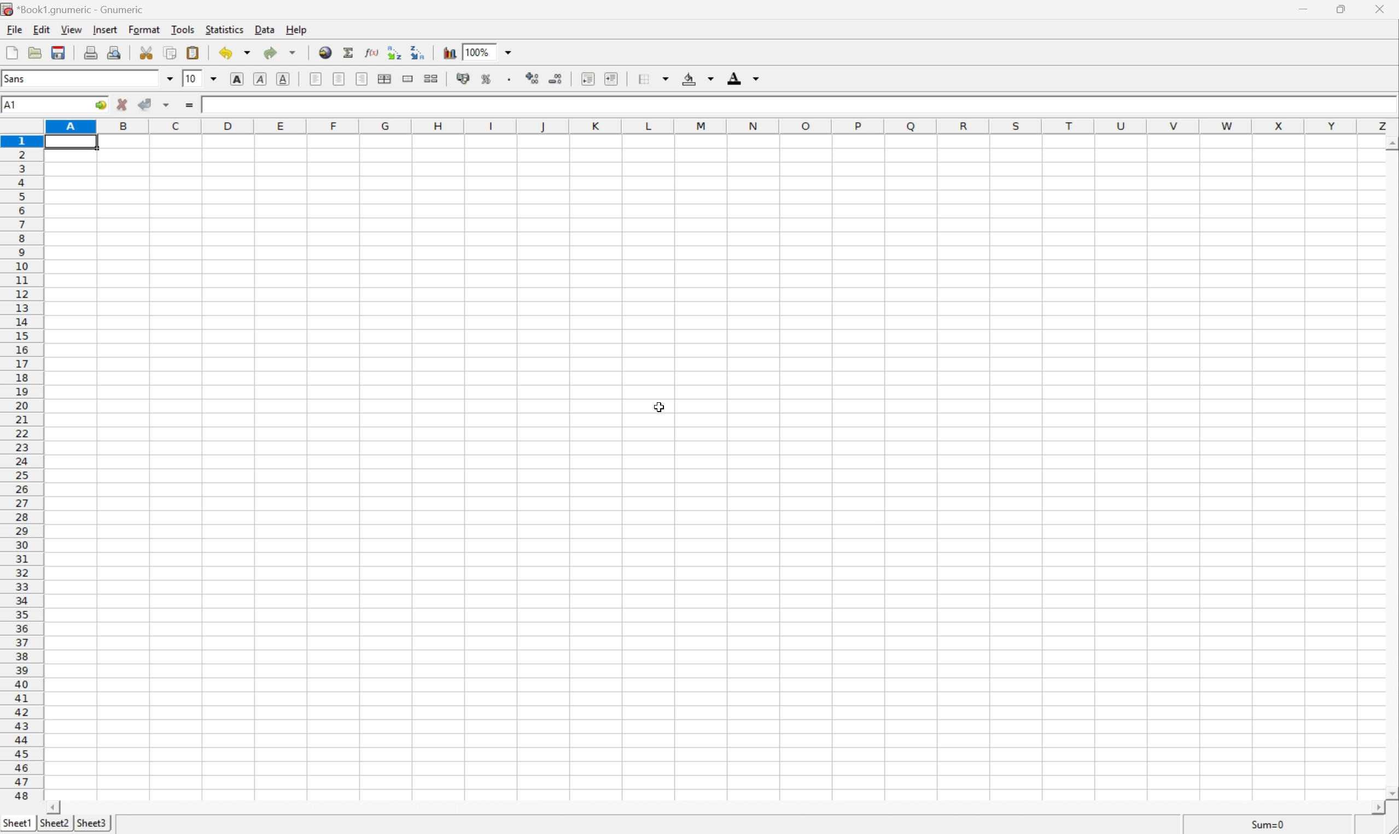Expand the zoom level dropdown
The height and width of the screenshot is (834, 1399).
pos(509,53)
